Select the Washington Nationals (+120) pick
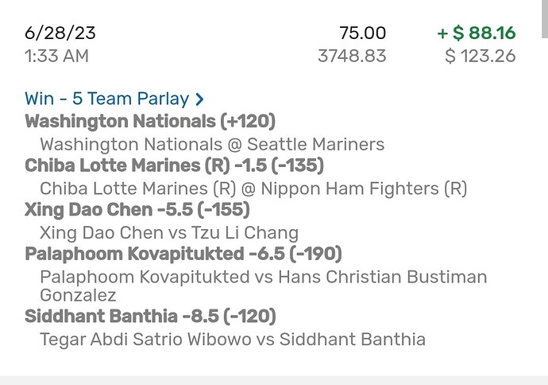Image resolution: width=548 pixels, height=385 pixels. click(x=150, y=122)
